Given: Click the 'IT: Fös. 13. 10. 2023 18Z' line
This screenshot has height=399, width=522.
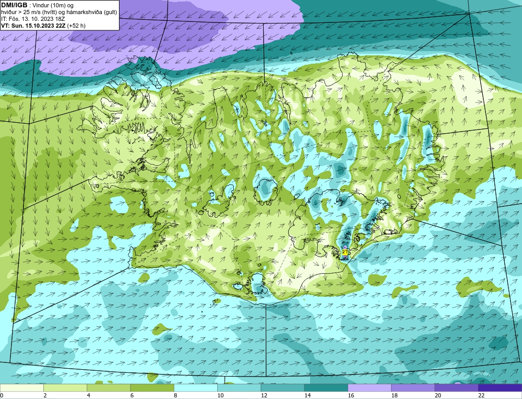Looking at the screenshot, I should click(32, 19).
